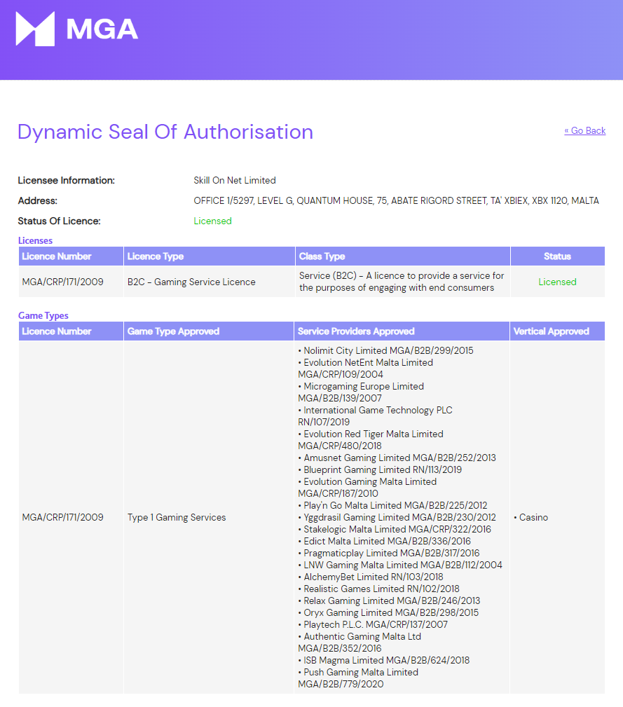Click the Status Of Licence: label

pos(59,221)
